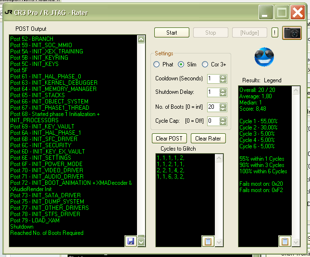Click the blue sunglasses smiley face

pos(263,58)
